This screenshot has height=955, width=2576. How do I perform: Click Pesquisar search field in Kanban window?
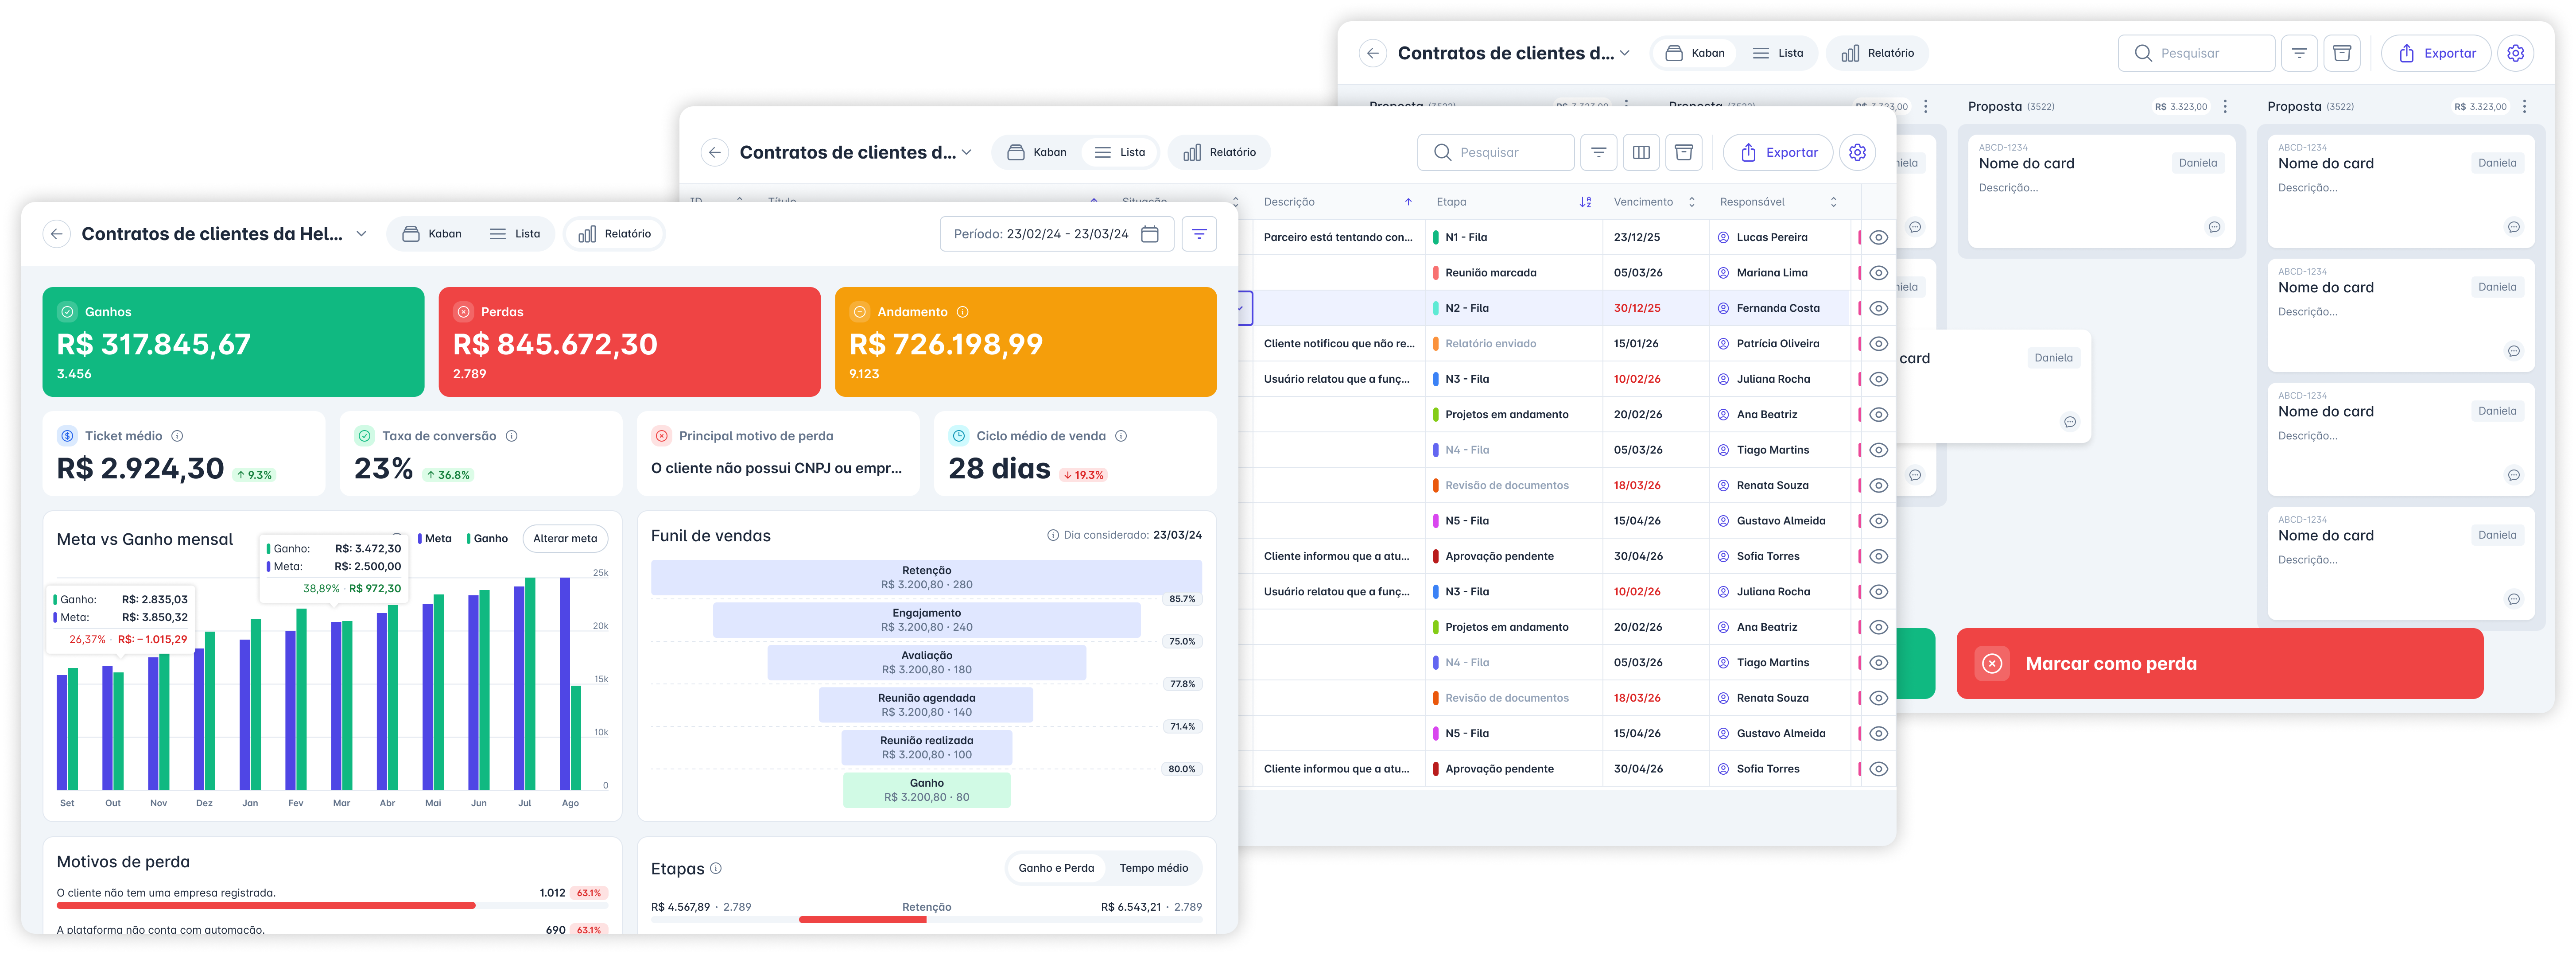coord(2196,53)
